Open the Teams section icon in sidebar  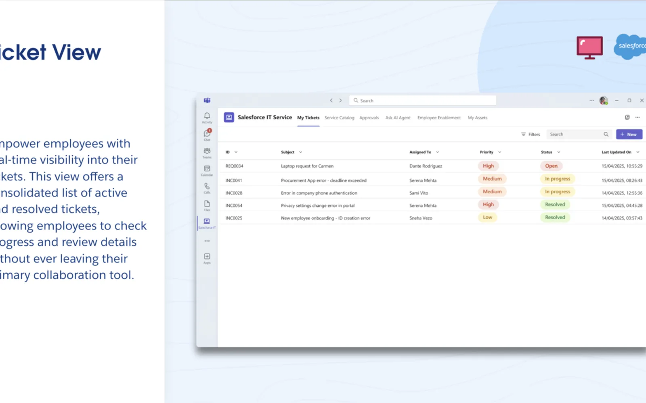pyautogui.click(x=207, y=153)
